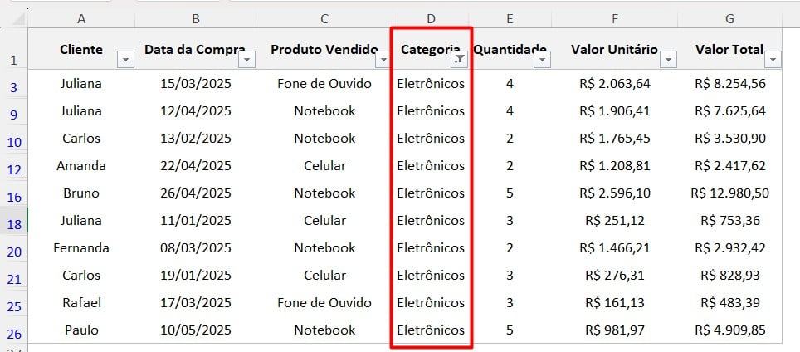
Task: Select the Rafael client cell
Action: tap(81, 303)
